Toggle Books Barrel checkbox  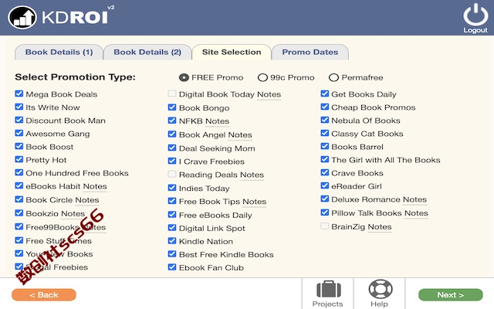(x=325, y=146)
